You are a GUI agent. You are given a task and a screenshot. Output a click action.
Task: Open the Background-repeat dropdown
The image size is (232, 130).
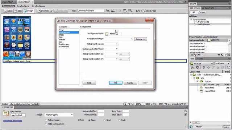pos(117,44)
